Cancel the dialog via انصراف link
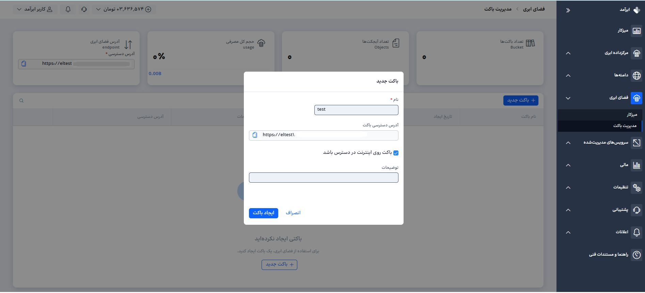 tap(293, 213)
